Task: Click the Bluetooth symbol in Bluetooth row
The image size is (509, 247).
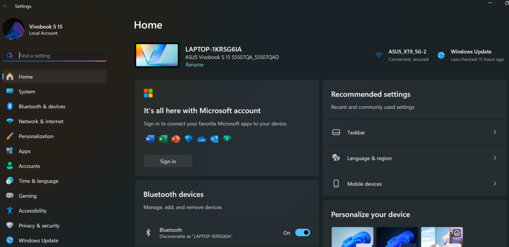Action: 148,232
